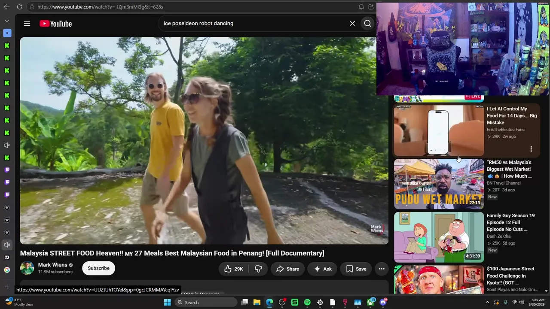Unmute the tab with the muted speaker icon
The height and width of the screenshot is (309, 550).
pos(7,145)
